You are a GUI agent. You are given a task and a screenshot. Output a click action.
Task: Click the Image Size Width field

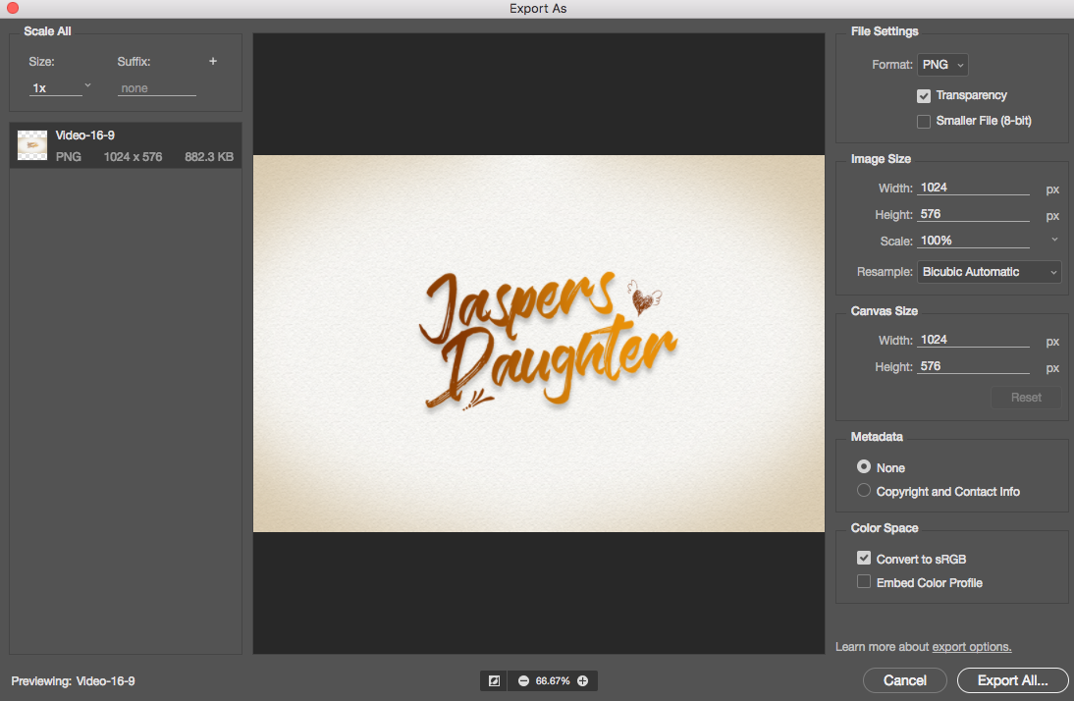click(973, 188)
